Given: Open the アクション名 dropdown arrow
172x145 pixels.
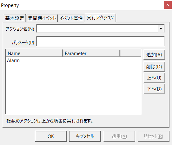Looking at the screenshot, I should 161,28.
